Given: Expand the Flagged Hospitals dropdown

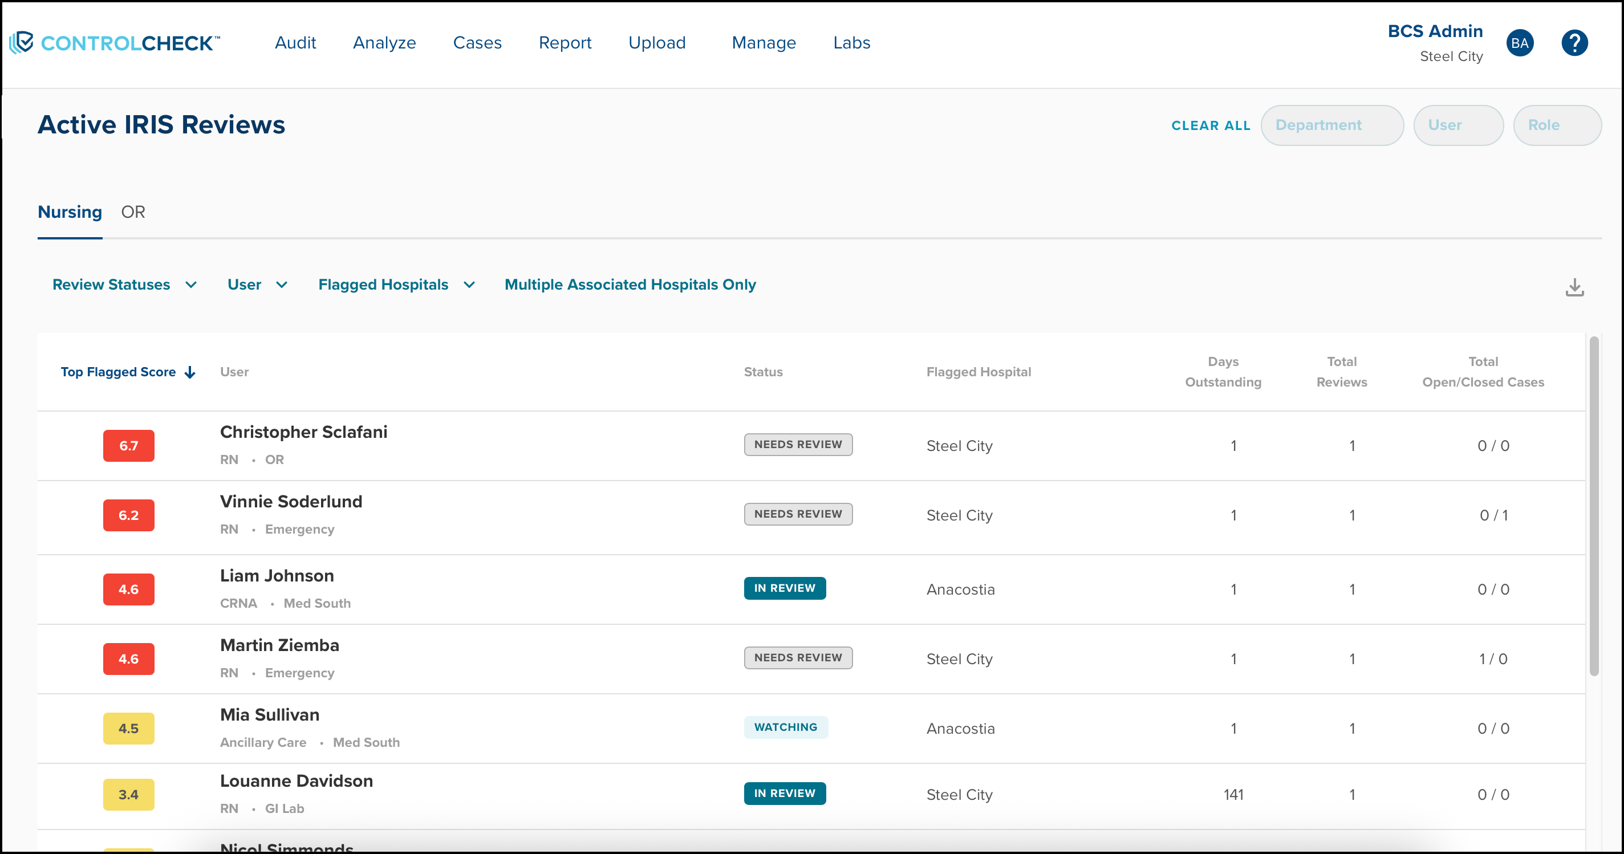Looking at the screenshot, I should (x=396, y=285).
